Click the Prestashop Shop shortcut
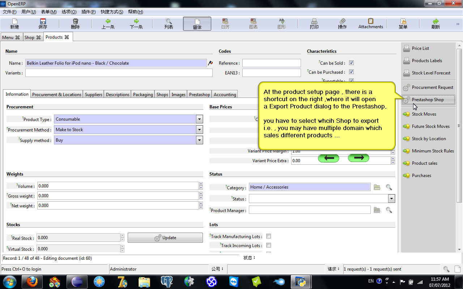 (429, 100)
